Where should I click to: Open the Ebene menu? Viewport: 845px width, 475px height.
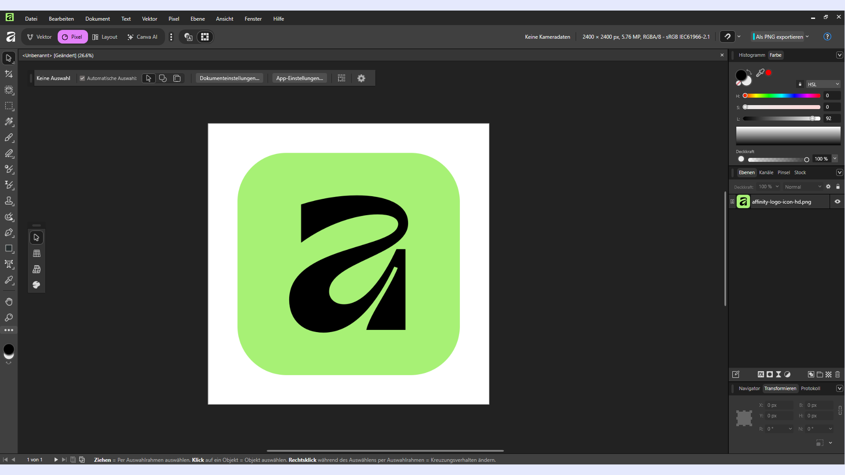tap(198, 19)
